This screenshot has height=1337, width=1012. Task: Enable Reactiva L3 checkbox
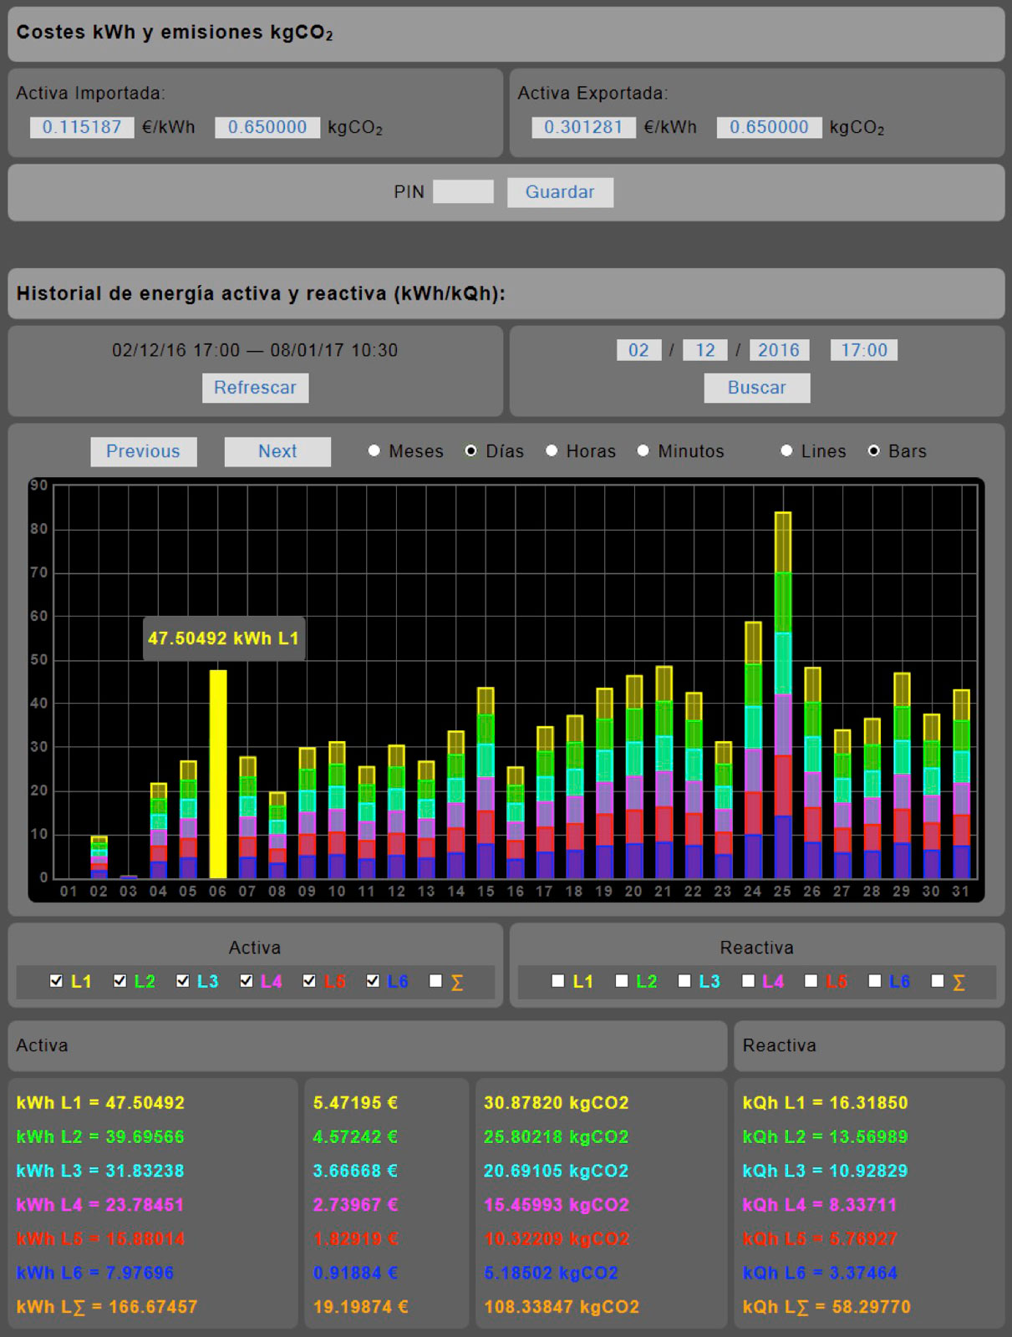(x=684, y=981)
